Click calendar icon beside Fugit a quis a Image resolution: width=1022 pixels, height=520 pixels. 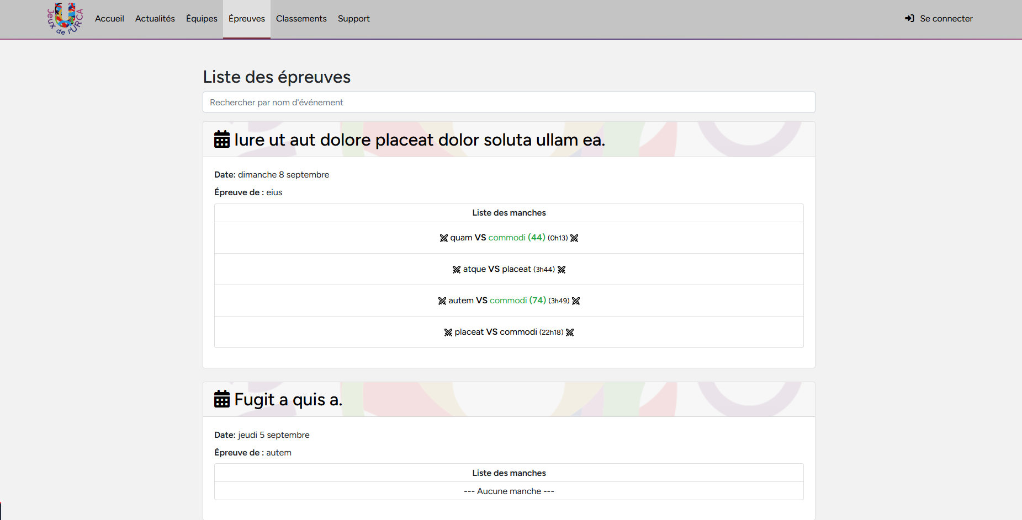pyautogui.click(x=222, y=399)
